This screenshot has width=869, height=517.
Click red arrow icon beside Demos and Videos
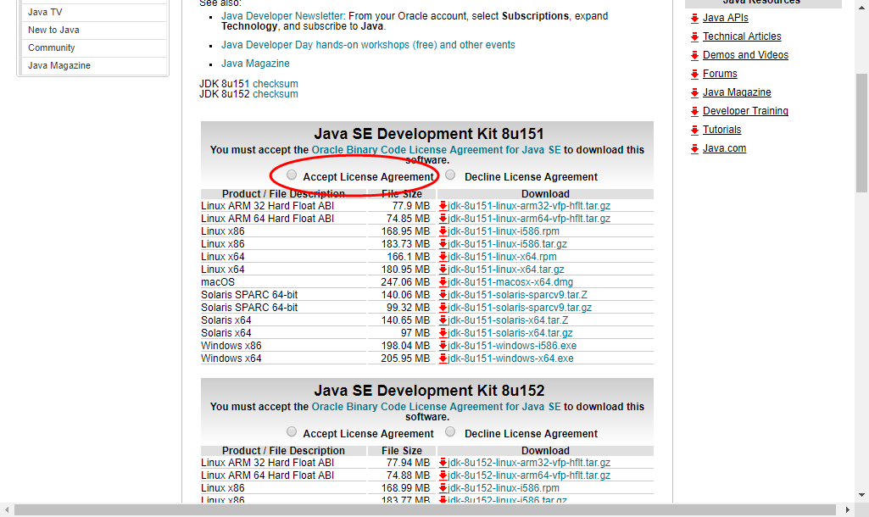click(x=694, y=56)
